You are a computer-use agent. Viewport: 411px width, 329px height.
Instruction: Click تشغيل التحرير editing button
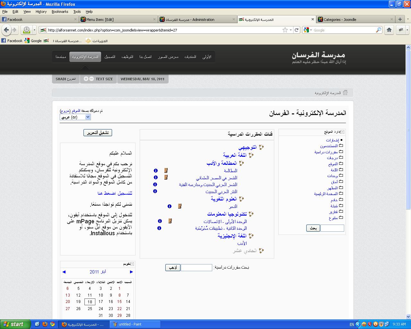98,133
